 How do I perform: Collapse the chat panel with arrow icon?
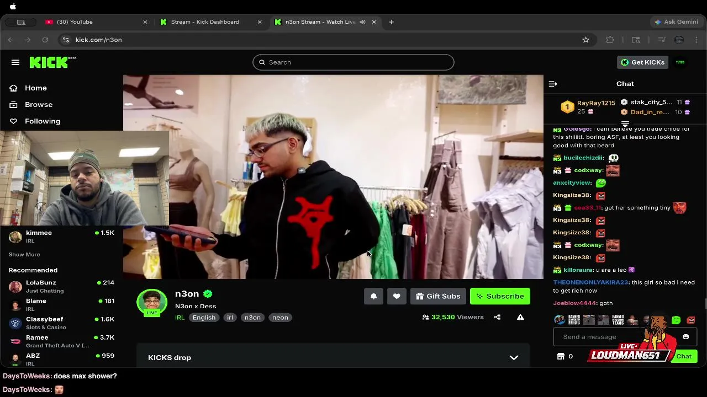pyautogui.click(x=553, y=84)
